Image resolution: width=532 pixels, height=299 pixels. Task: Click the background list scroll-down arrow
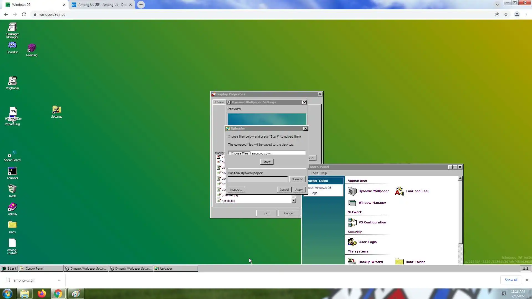click(294, 201)
